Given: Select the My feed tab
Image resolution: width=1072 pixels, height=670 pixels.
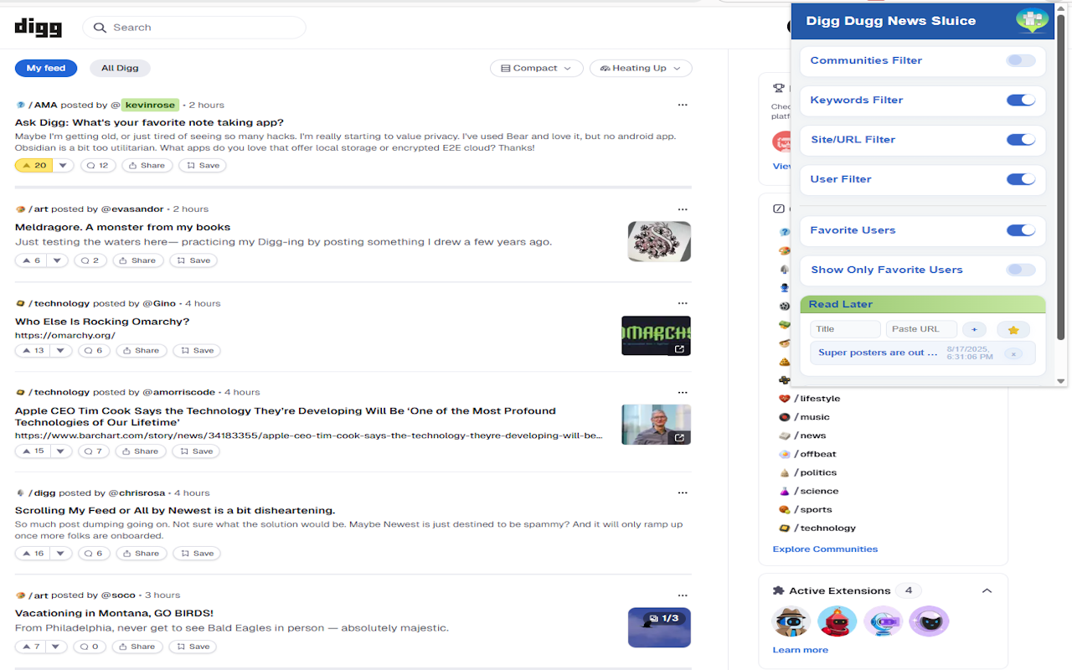Looking at the screenshot, I should 46,68.
